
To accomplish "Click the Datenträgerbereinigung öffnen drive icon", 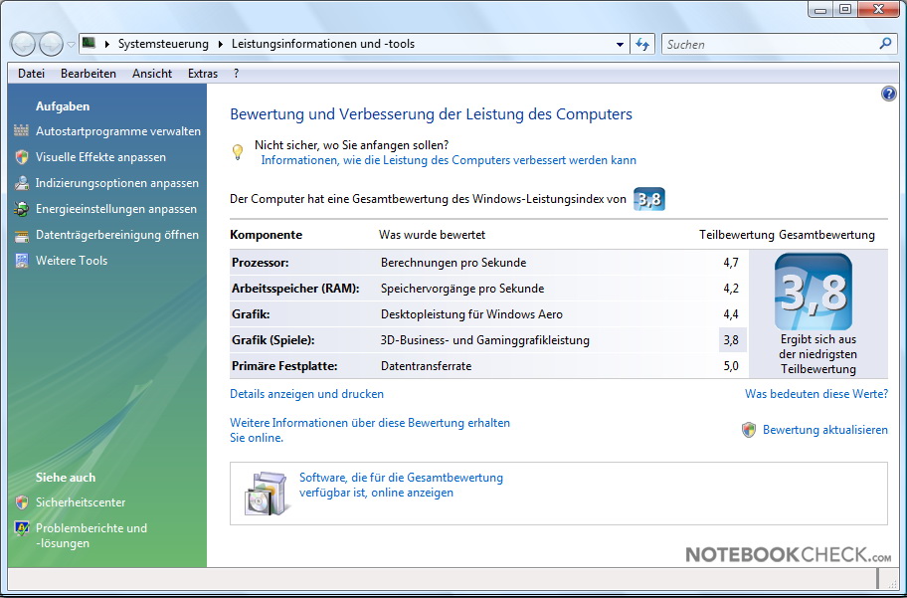I will 22,235.
